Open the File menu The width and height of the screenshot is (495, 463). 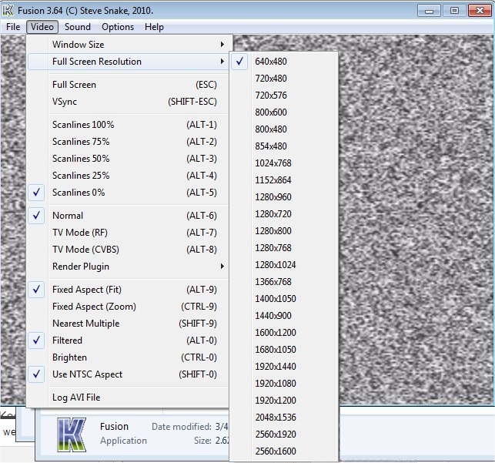pyautogui.click(x=13, y=27)
